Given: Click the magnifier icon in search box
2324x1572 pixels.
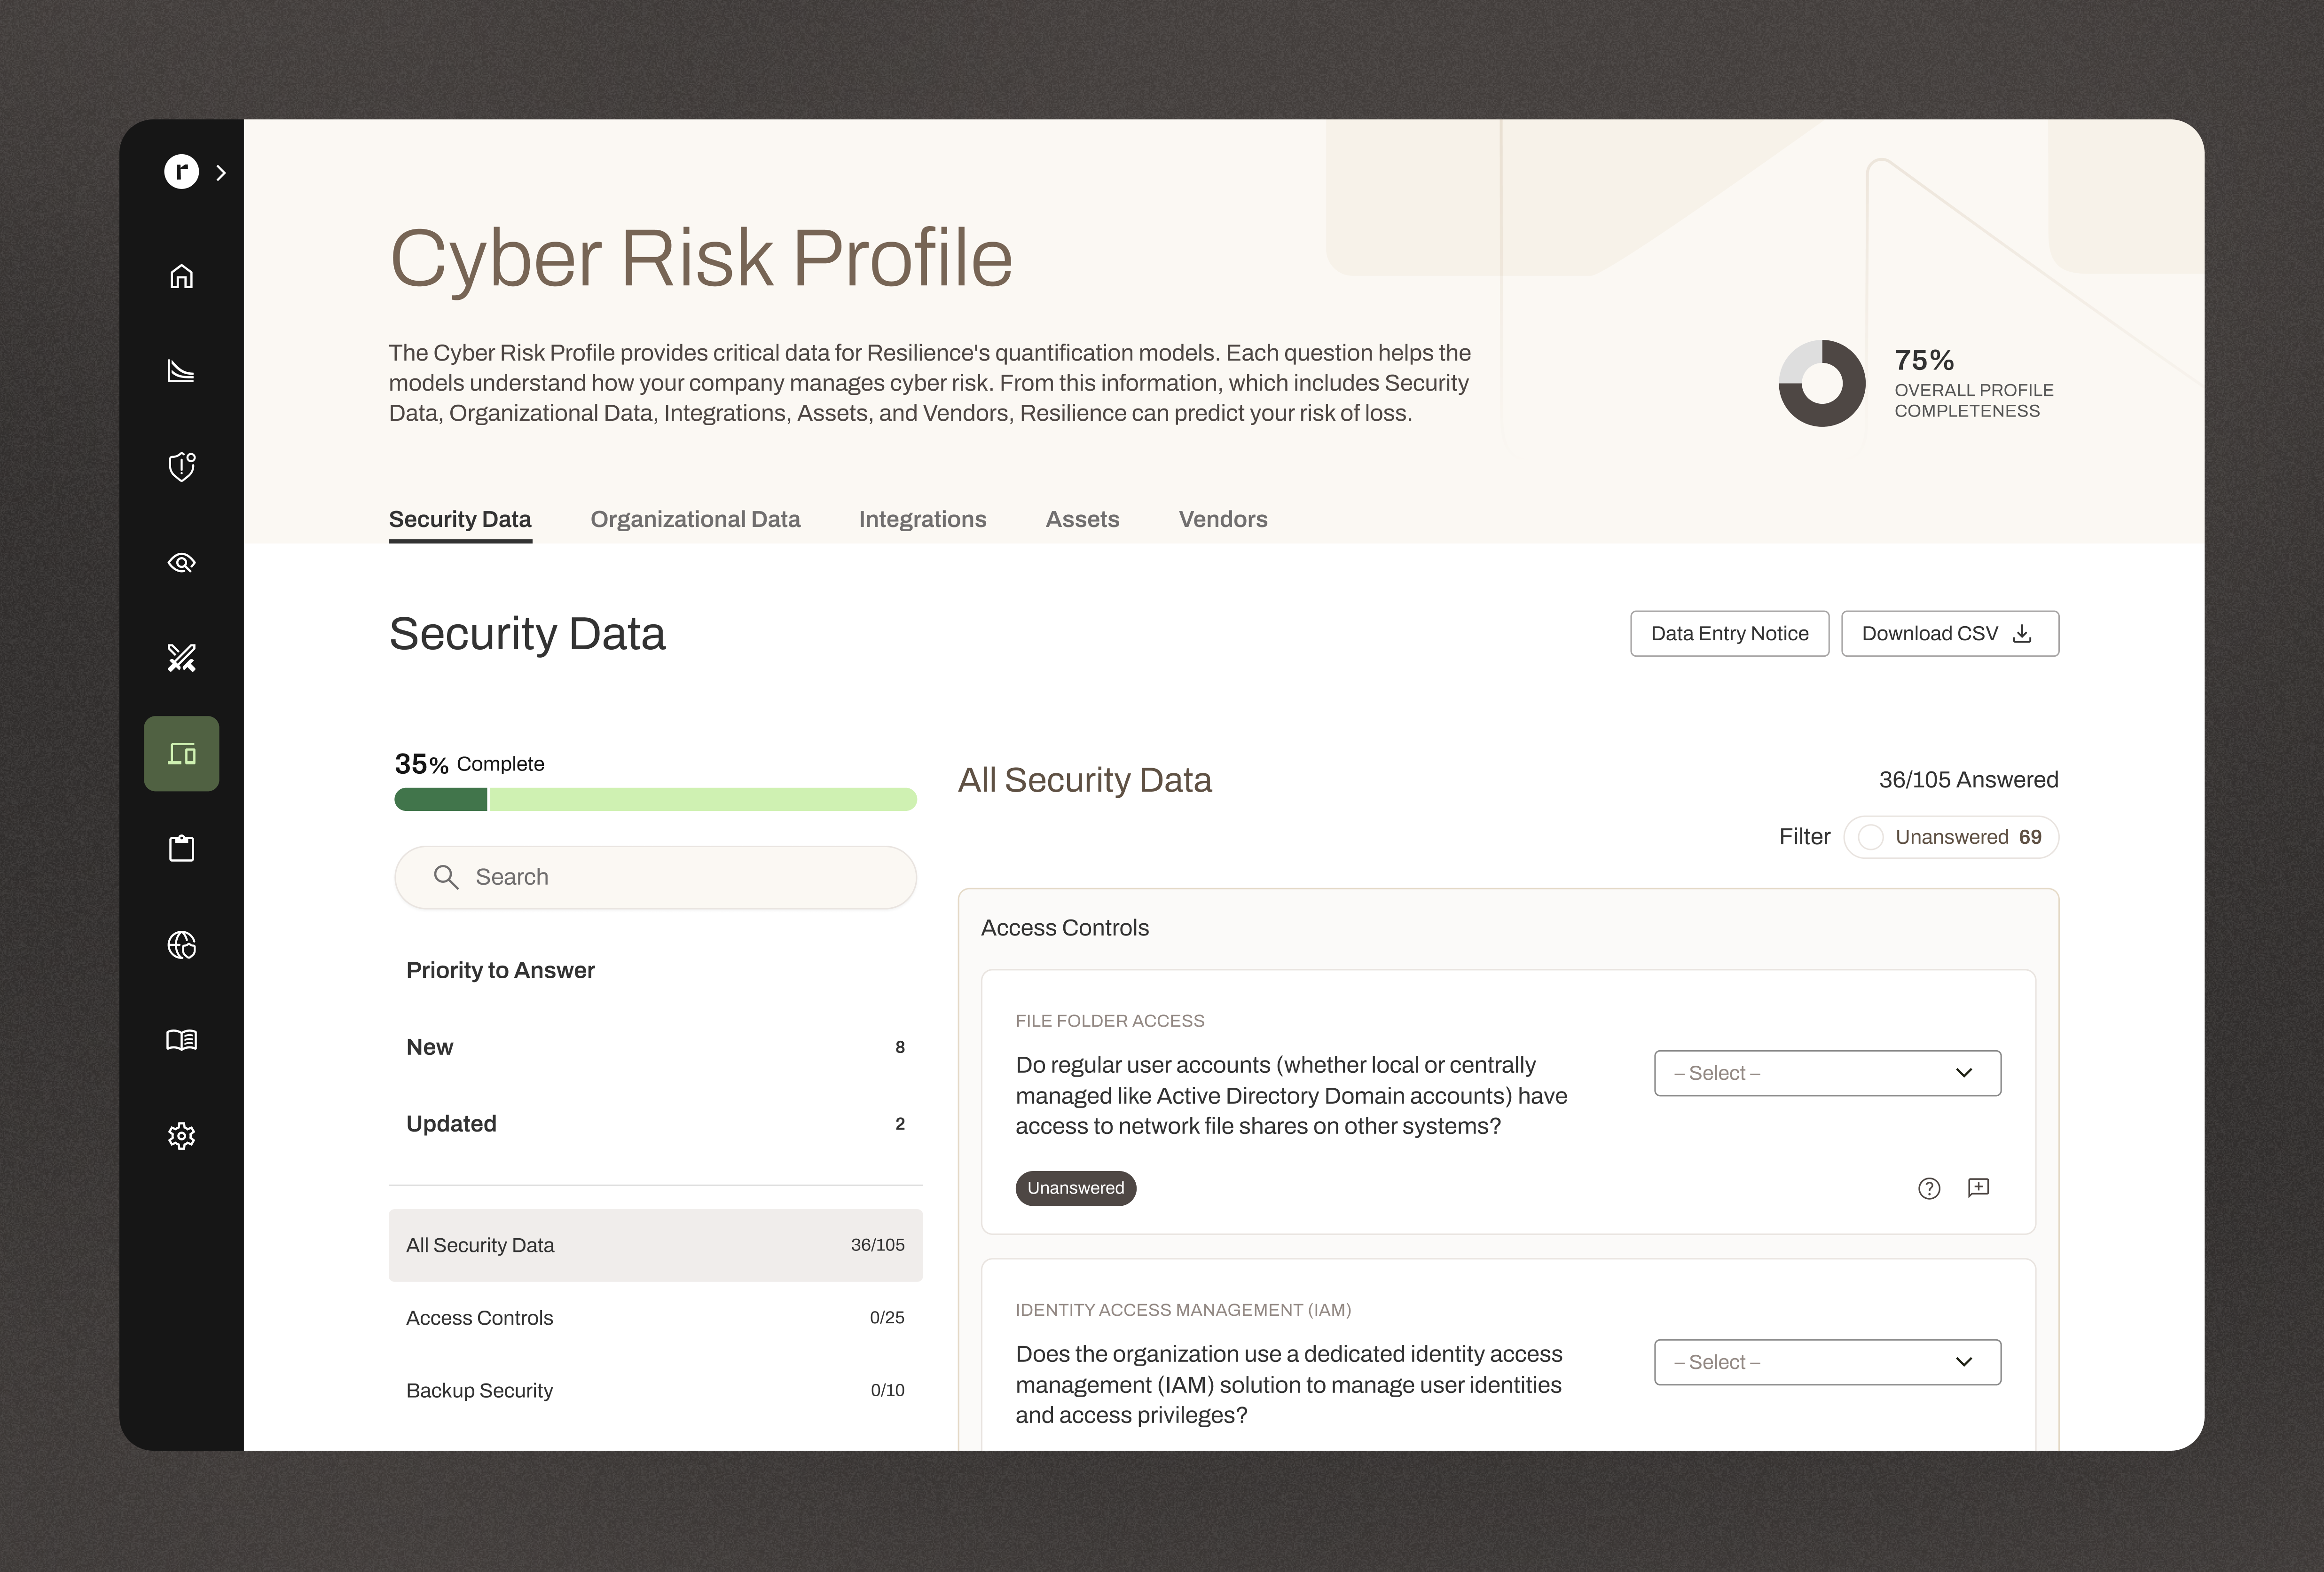Looking at the screenshot, I should tap(446, 877).
